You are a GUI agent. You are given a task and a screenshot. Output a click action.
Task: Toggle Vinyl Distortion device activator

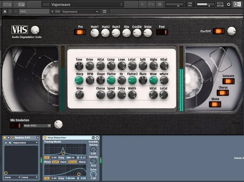45,138
